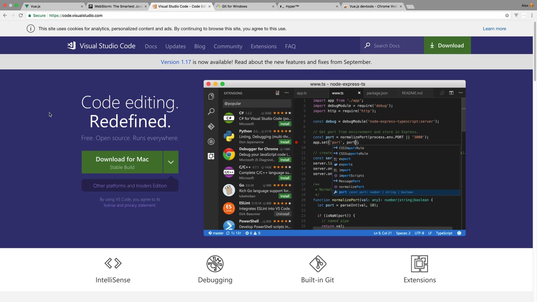Open the package.json editor tab
The width and height of the screenshot is (537, 302).
pos(377,93)
